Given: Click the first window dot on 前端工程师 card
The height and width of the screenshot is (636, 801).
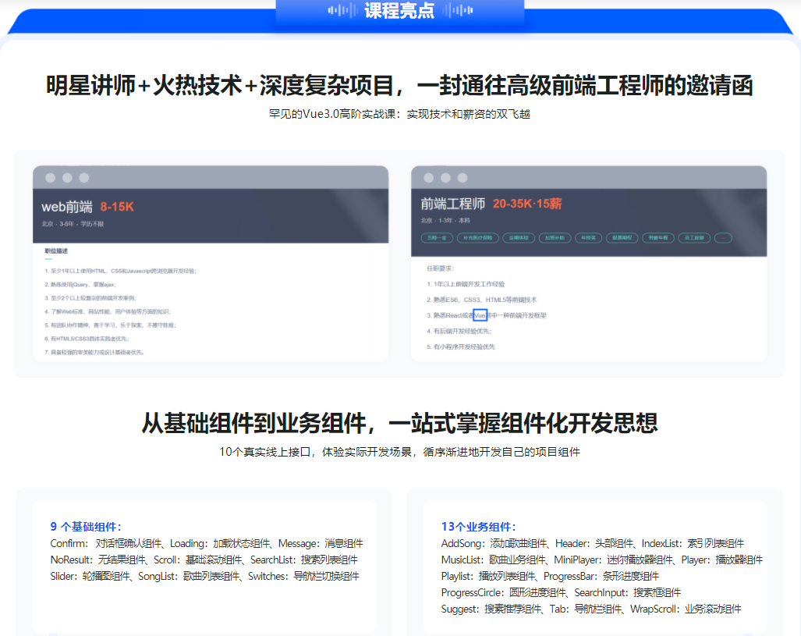Looking at the screenshot, I should 429,178.
